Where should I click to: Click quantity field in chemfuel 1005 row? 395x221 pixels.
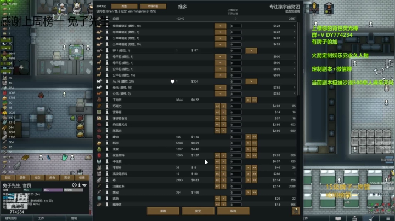click(x=235, y=155)
